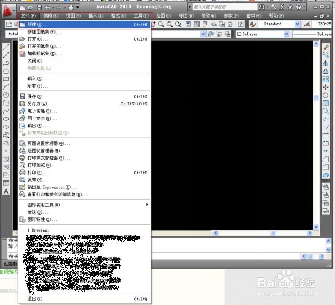Screen dimensions: 335x305
Task: Open the 窗口 menu
Action: pyautogui.click(x=254, y=16)
